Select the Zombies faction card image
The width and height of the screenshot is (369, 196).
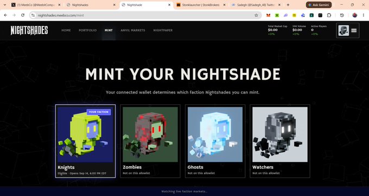[x=150, y=134]
